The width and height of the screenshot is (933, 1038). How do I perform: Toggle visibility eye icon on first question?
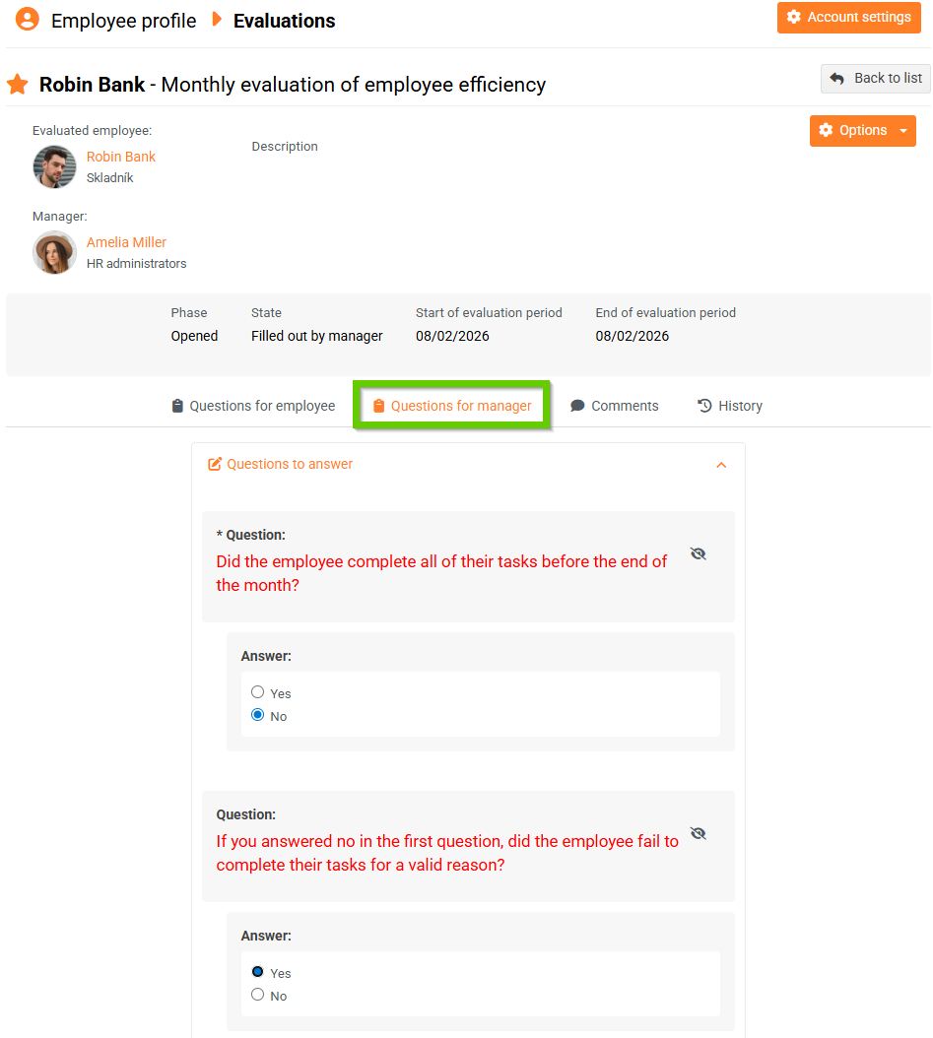[x=699, y=554]
